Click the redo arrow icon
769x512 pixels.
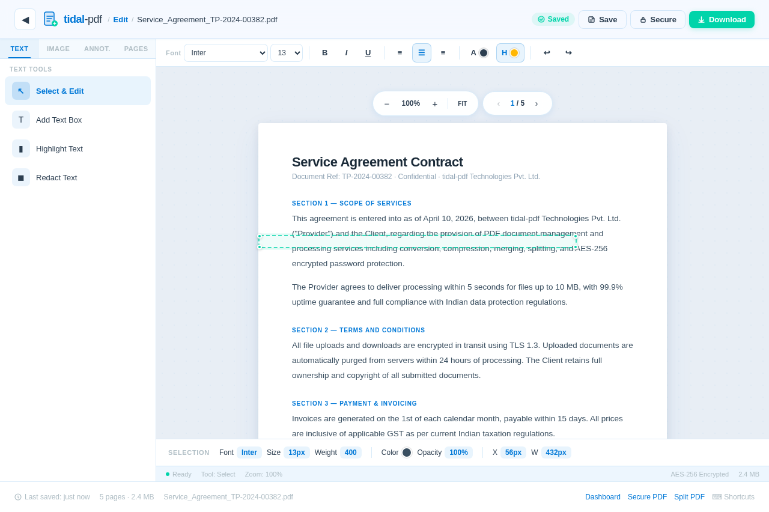(x=568, y=53)
